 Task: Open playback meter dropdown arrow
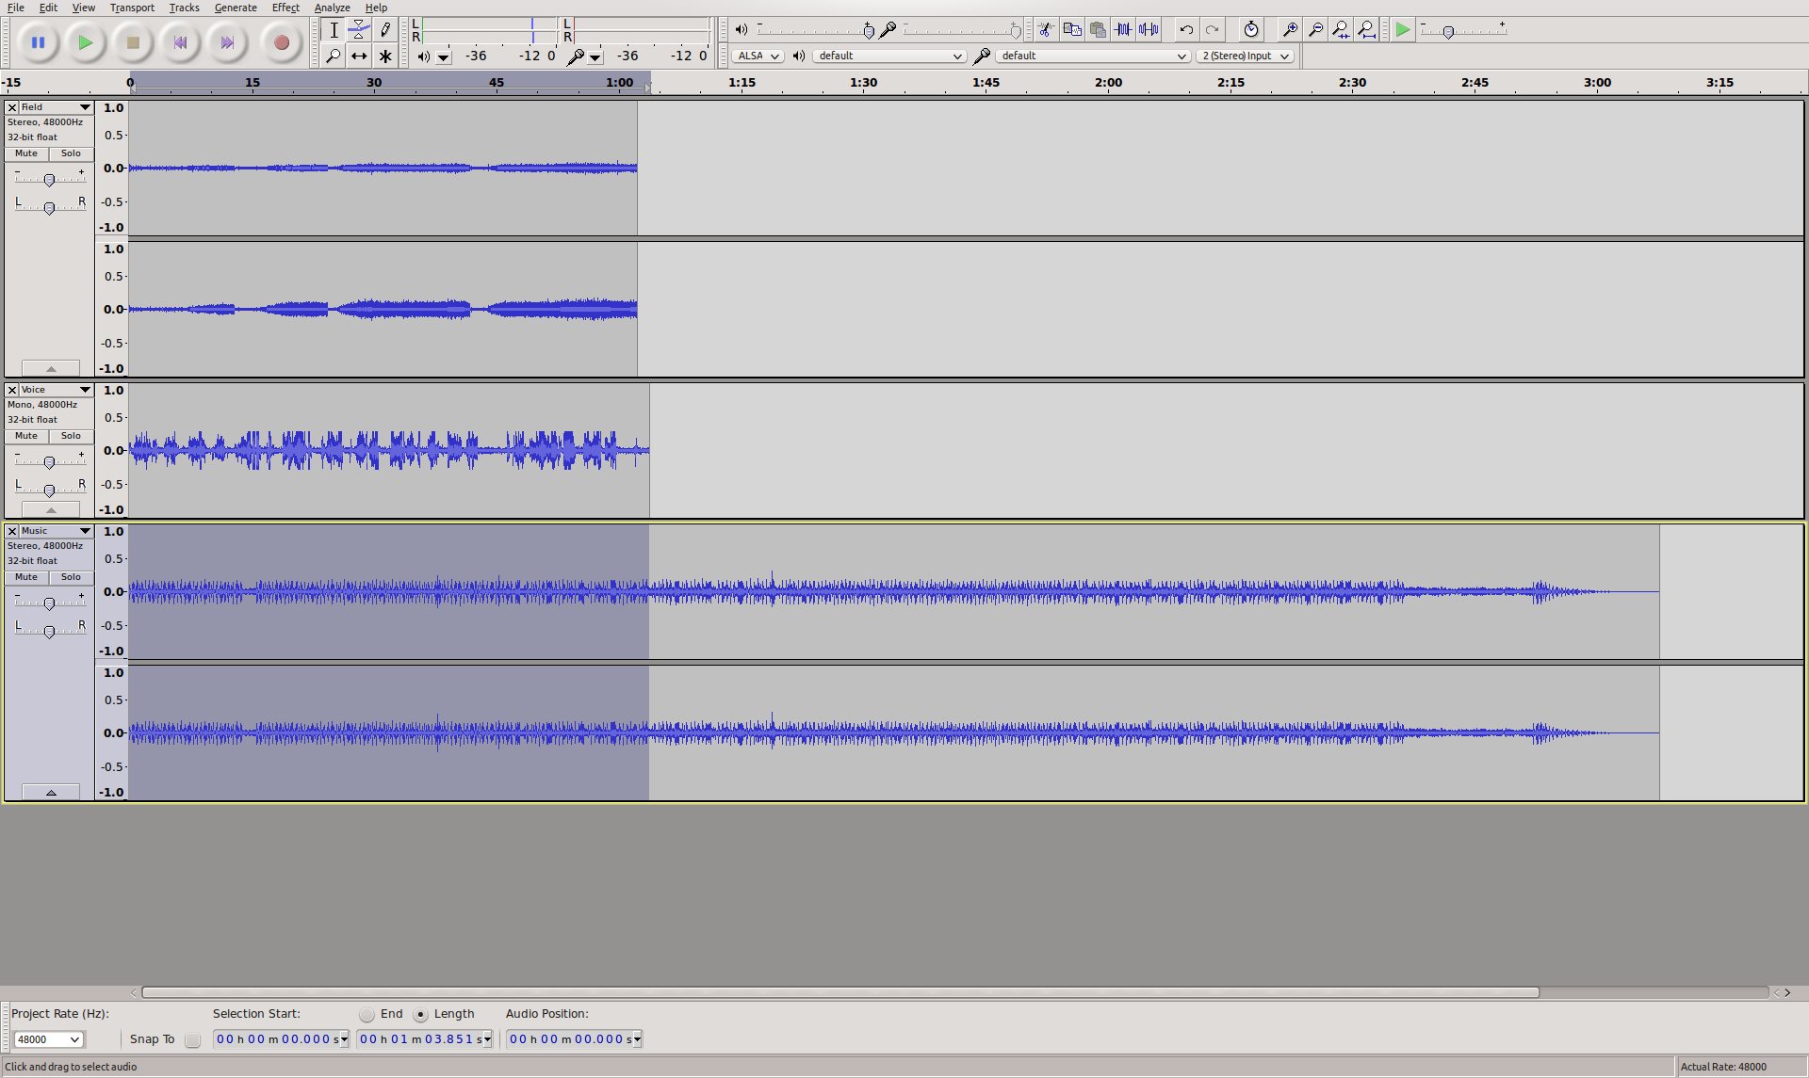[x=443, y=56]
